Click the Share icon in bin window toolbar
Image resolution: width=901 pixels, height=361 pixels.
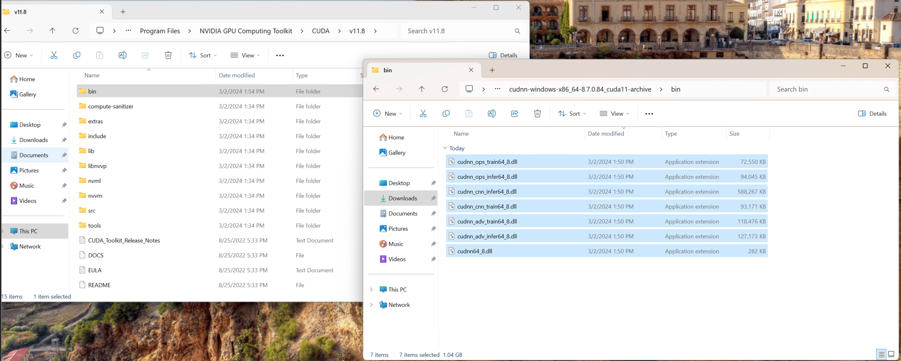(x=515, y=114)
